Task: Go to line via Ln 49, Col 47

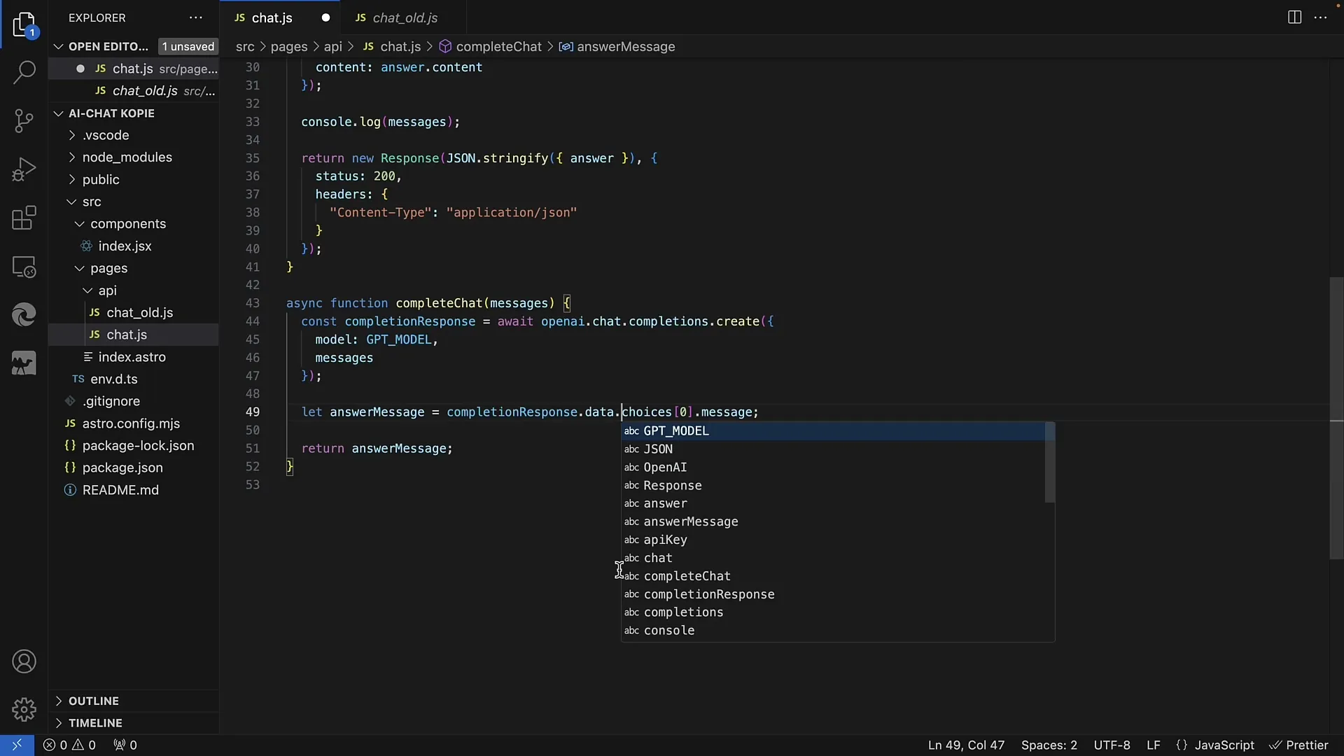Action: 966,745
